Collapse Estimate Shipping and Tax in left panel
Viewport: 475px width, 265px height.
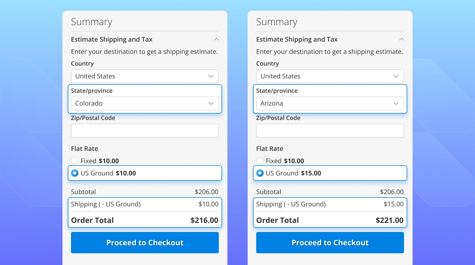pos(216,39)
